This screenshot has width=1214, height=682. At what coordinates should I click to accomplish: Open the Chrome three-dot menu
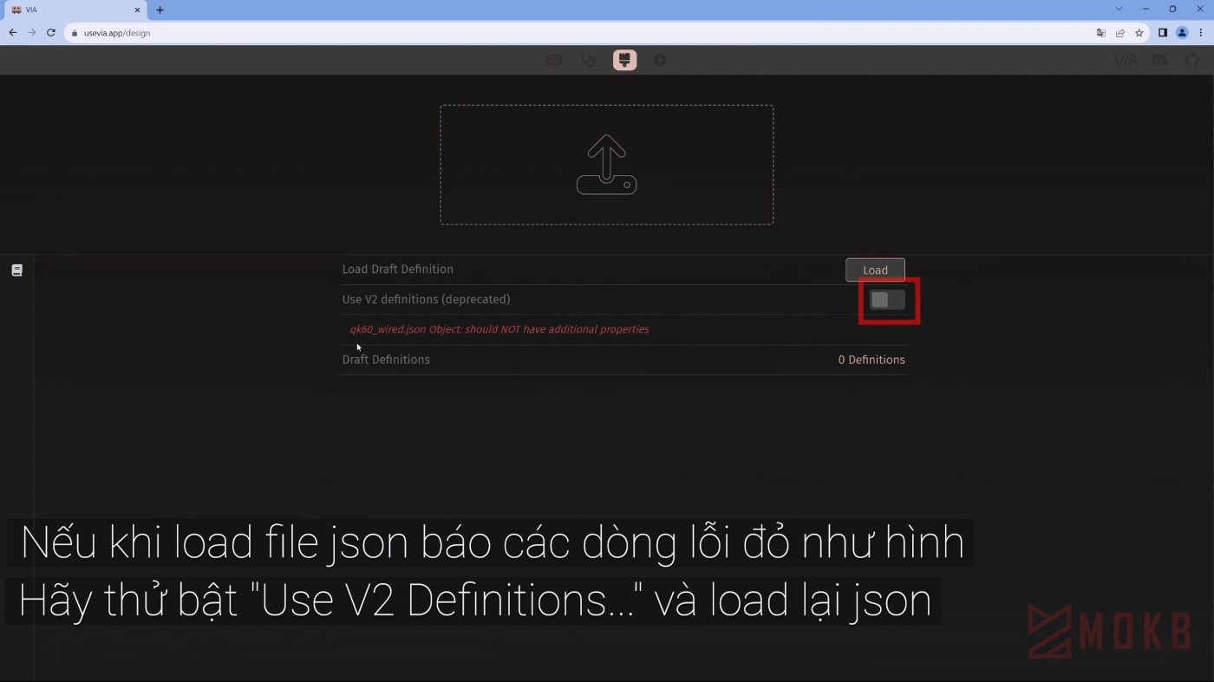pos(1201,33)
